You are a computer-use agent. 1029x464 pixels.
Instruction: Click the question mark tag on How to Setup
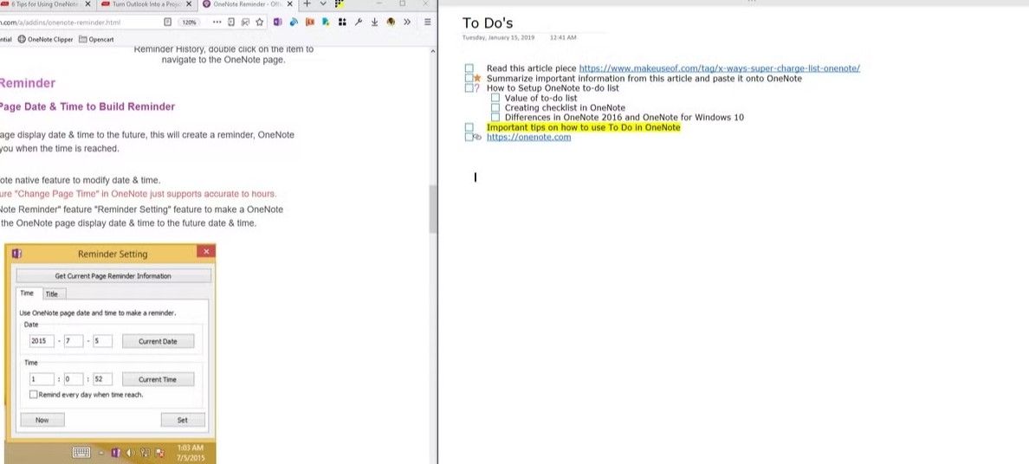coord(477,88)
